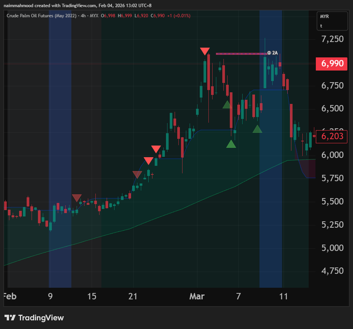
Task: Click the +1 (+0.01%) change value in header
Action: click(x=179, y=16)
